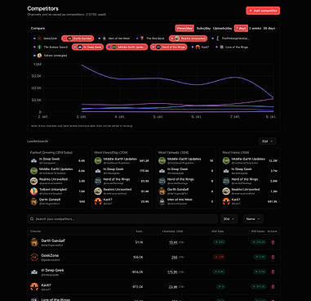Click search magnifier icon in competitors field
Viewport: 311px width, 301px height.
[32, 219]
